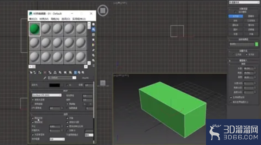
Task: Click the Sample UV Tiling icon
Action: click(x=93, y=40)
